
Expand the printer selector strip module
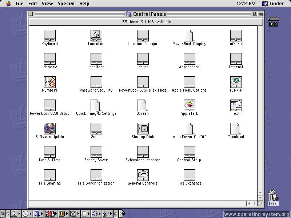tap(86, 214)
